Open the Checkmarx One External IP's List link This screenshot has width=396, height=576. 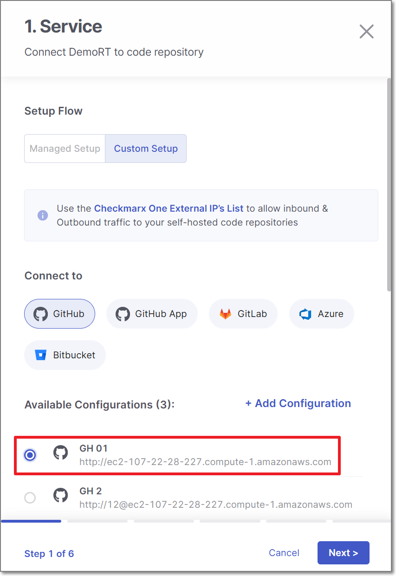pyautogui.click(x=169, y=208)
